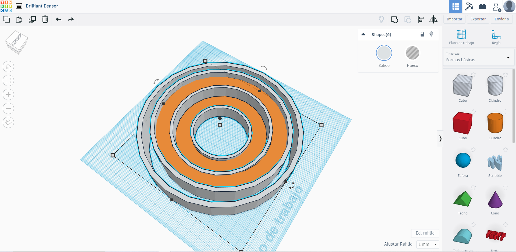Select the Plano de trabajo tool
Viewport: 516px width, 252px height.
pos(461,37)
